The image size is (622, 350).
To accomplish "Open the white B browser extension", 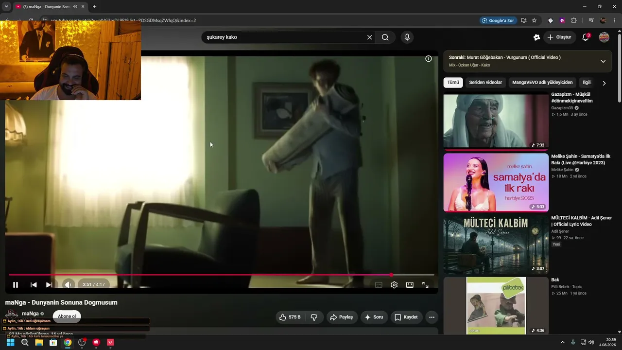I will point(551,20).
